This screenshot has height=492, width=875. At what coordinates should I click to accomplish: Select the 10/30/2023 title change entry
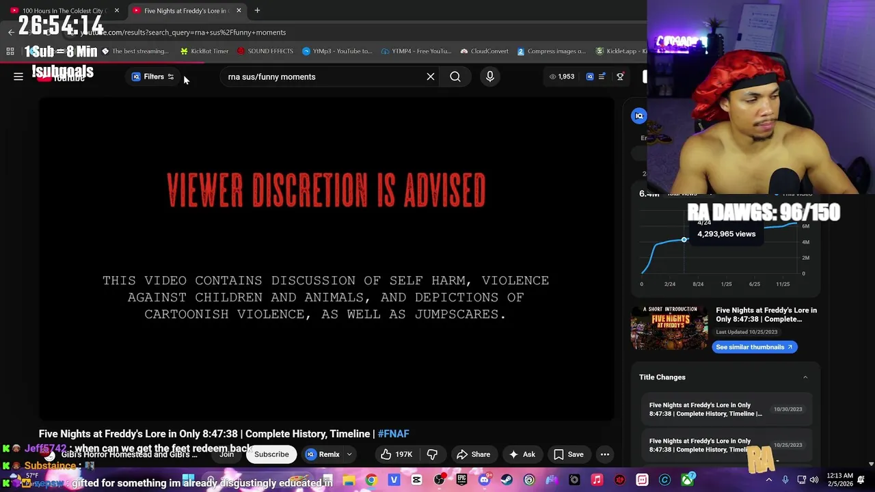(x=725, y=409)
